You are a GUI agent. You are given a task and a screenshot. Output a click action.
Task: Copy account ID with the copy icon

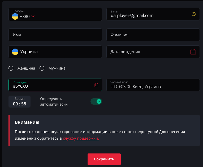[96, 85]
